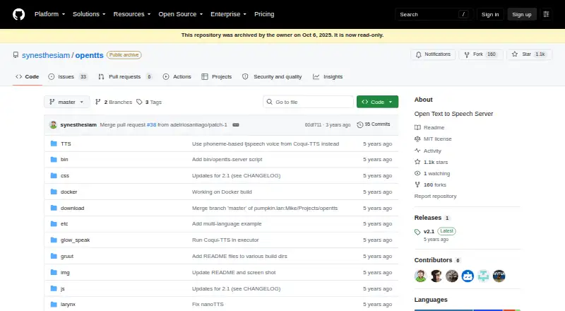The width and height of the screenshot is (565, 311).
Task: Open pull request #38 link
Action: click(x=151, y=125)
